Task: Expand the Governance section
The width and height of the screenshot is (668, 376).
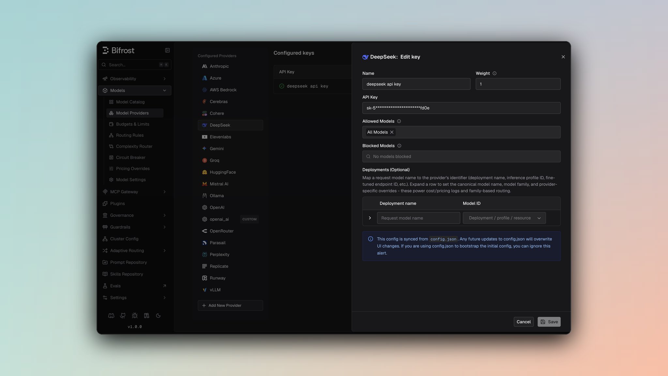Action: point(135,215)
